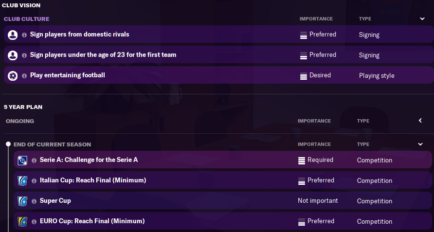
Task: Collapse End of Current Season chevron
Action: (420, 144)
